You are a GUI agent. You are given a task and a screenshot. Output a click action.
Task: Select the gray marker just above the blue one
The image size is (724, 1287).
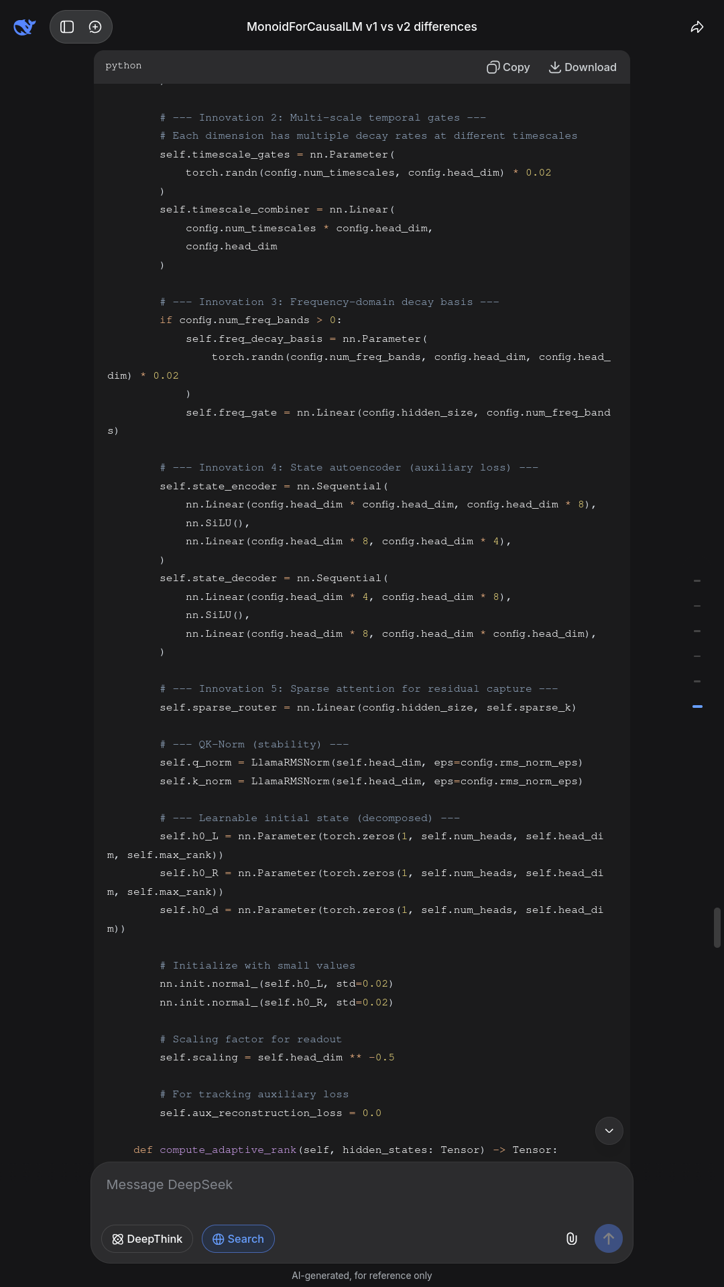coord(697,681)
